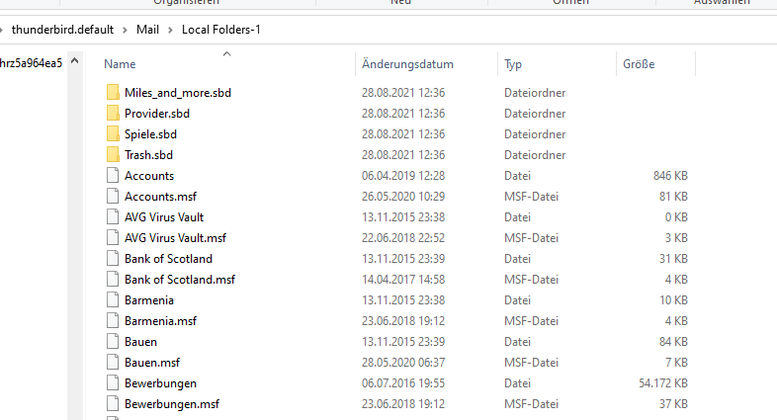The image size is (777, 420).
Task: Select the Bewerbungen.msf file icon
Action: [x=113, y=404]
